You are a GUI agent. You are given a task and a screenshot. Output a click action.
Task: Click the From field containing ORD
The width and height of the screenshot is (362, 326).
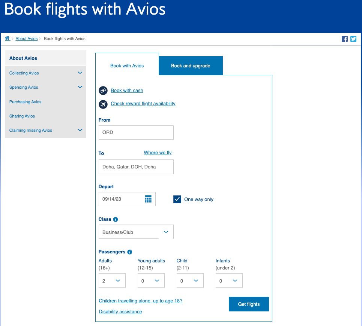136,132
